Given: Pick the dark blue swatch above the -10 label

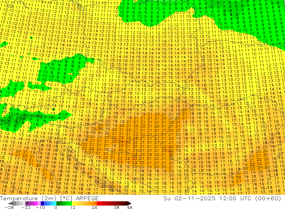Looking at the screenshot, I should pyautogui.click(x=42, y=203).
